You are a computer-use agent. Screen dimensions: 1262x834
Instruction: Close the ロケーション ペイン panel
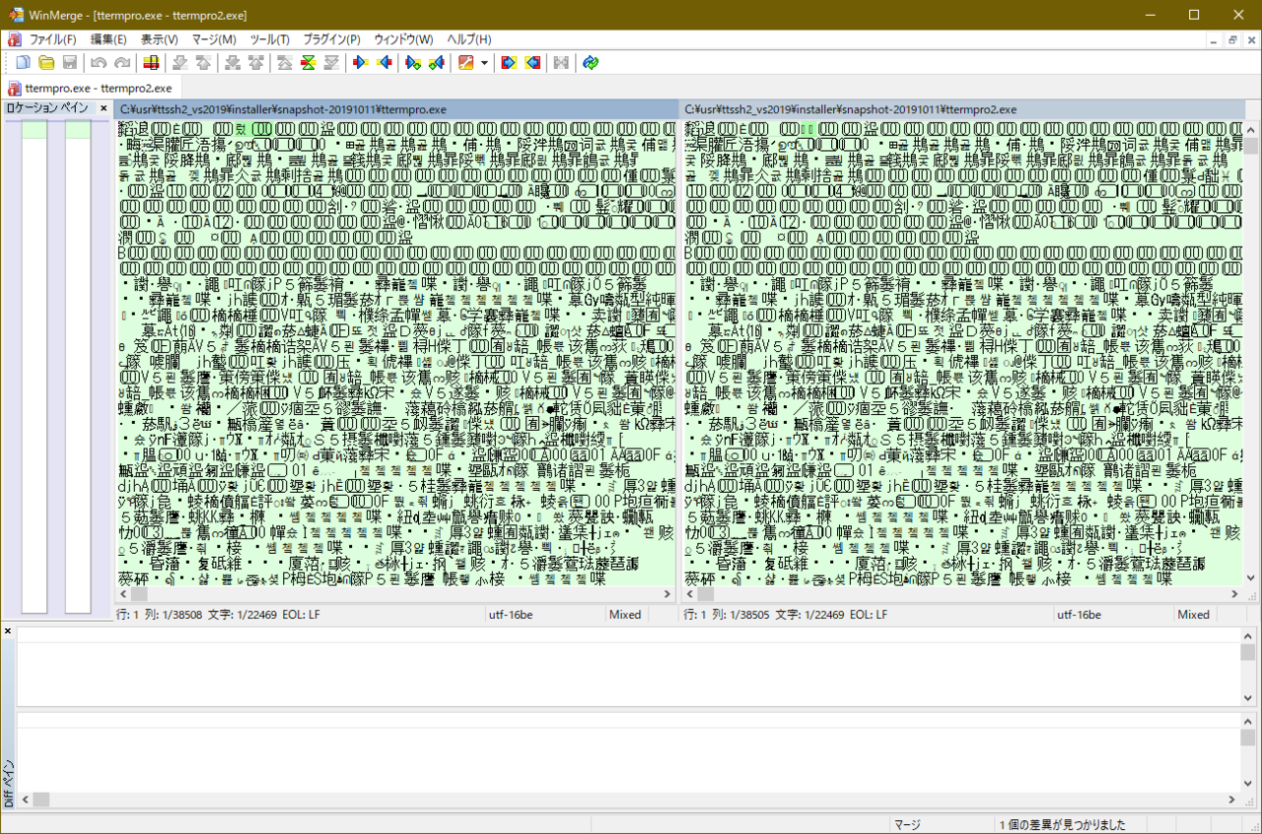pyautogui.click(x=104, y=108)
